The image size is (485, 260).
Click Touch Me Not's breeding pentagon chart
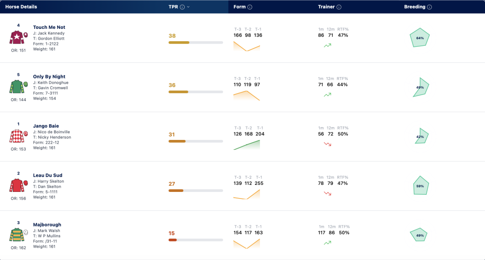[x=420, y=38]
